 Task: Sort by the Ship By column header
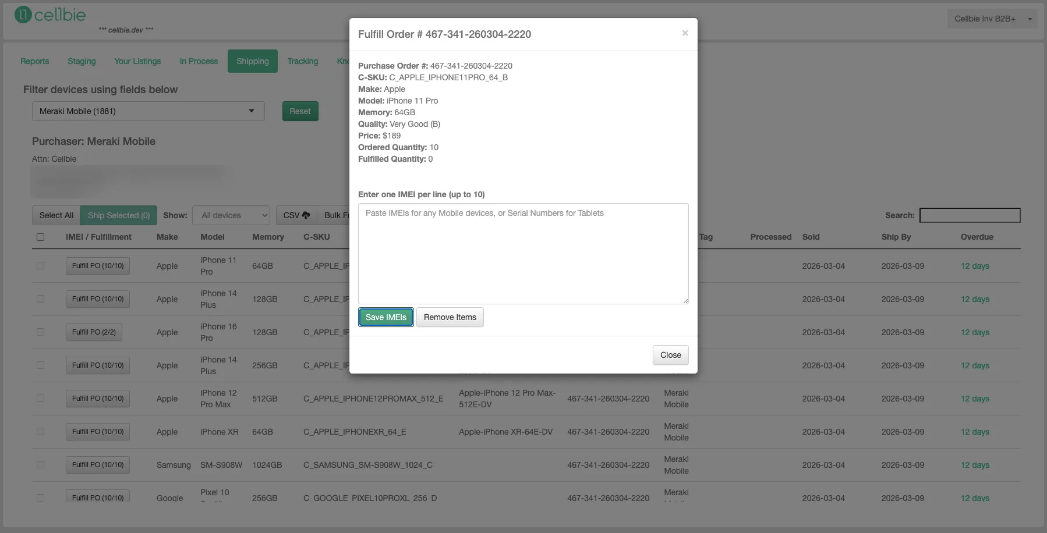click(896, 237)
